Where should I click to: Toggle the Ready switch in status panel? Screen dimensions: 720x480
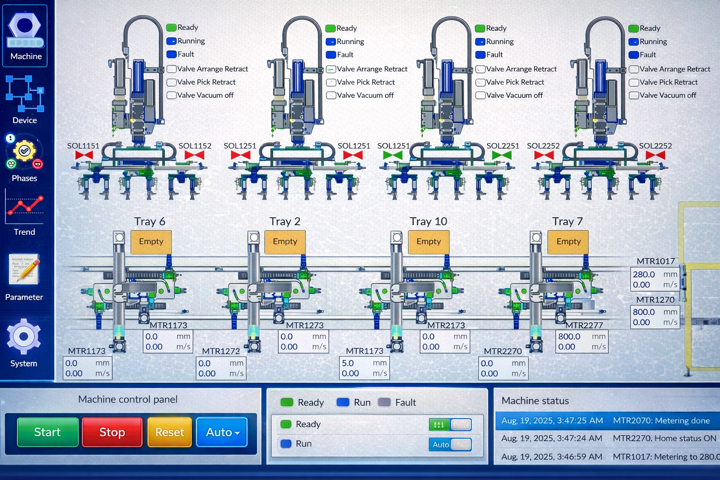tap(450, 425)
